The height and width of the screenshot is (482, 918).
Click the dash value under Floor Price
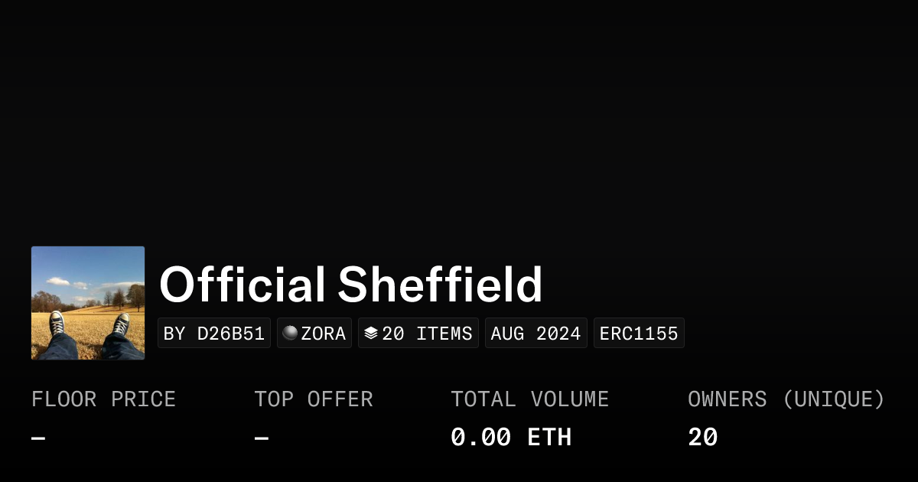point(38,438)
